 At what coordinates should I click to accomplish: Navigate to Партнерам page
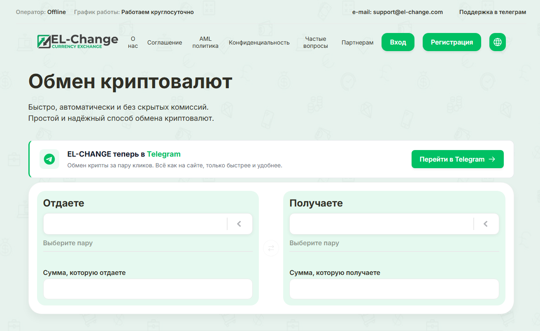point(358,42)
